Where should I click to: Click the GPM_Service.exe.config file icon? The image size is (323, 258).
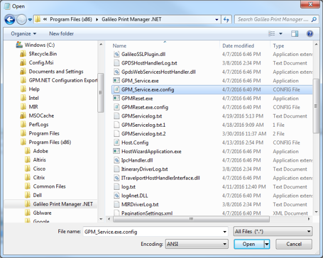[x=116, y=90]
